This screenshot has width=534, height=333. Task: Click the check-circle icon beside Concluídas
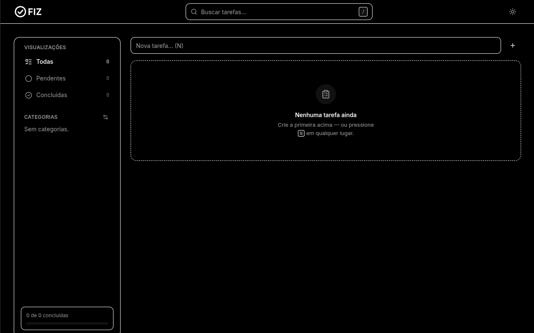[28, 95]
